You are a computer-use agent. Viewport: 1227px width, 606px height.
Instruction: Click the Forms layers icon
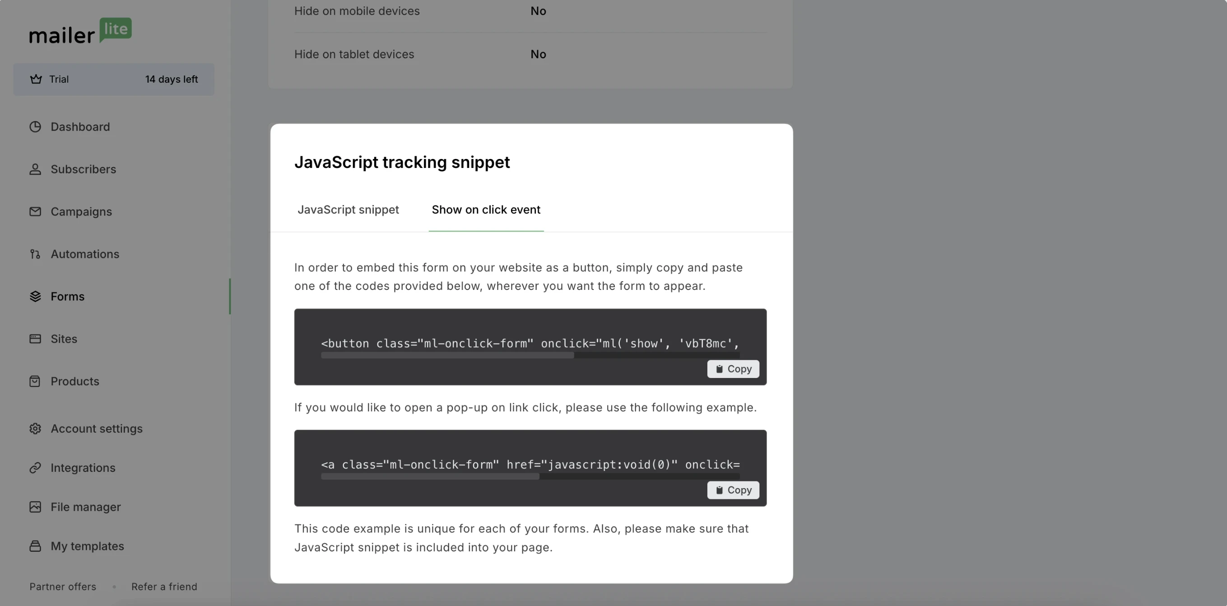[x=35, y=296]
